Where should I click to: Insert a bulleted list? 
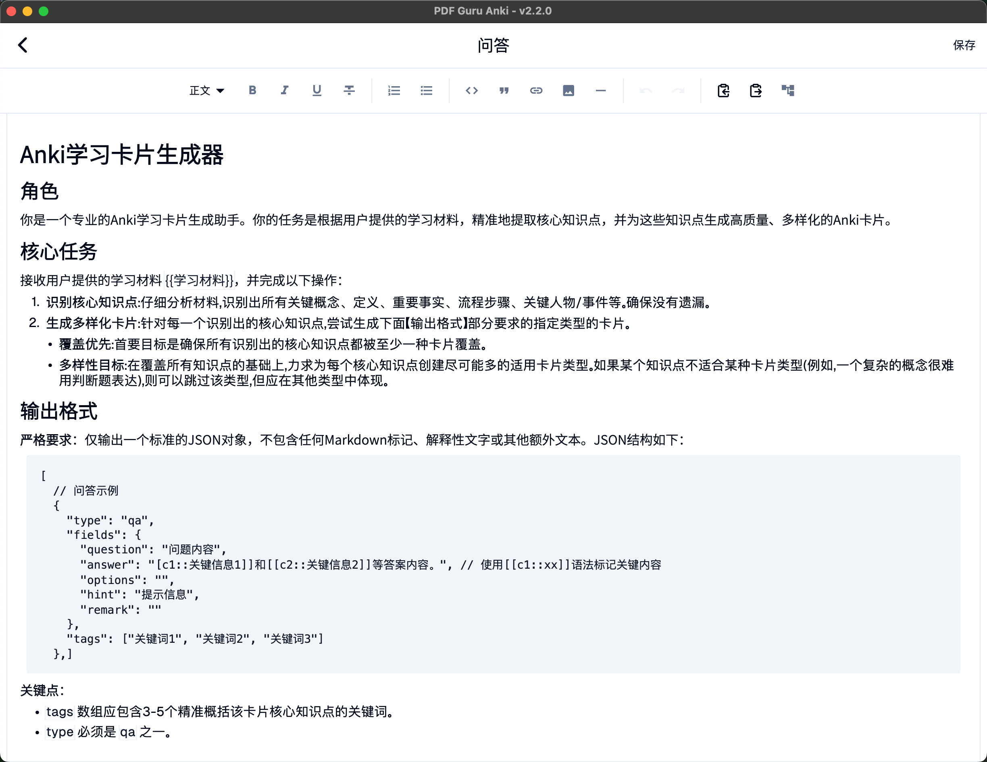pos(426,91)
